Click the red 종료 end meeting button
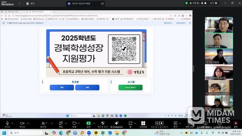Screen dimensions: 242x136 (x=236, y=123)
